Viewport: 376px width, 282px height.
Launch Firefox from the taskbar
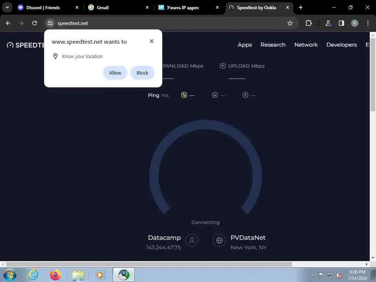[55, 275]
